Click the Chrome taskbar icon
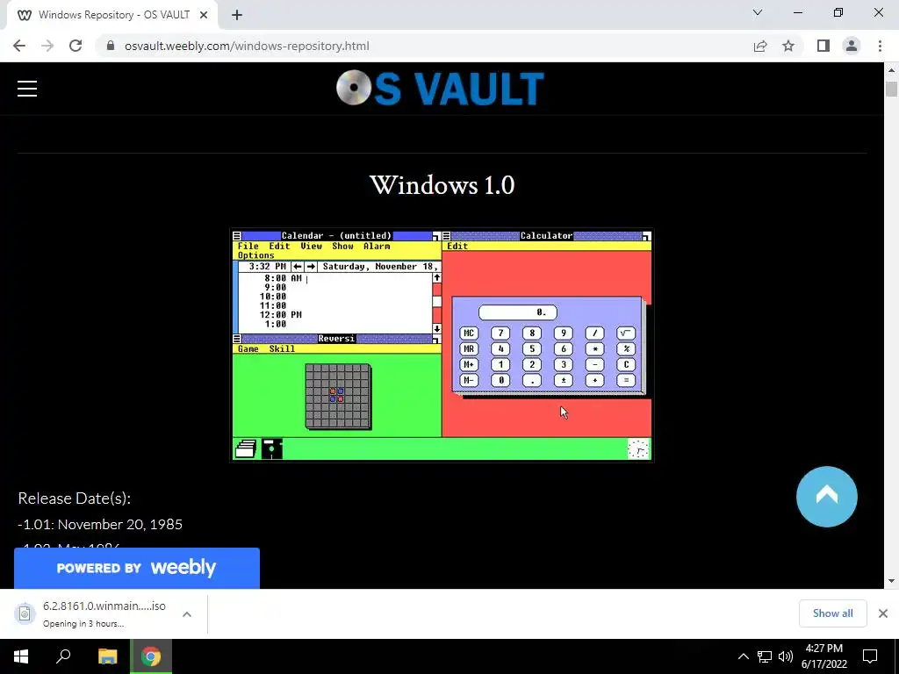Viewport: 899px width, 674px height. [151, 656]
